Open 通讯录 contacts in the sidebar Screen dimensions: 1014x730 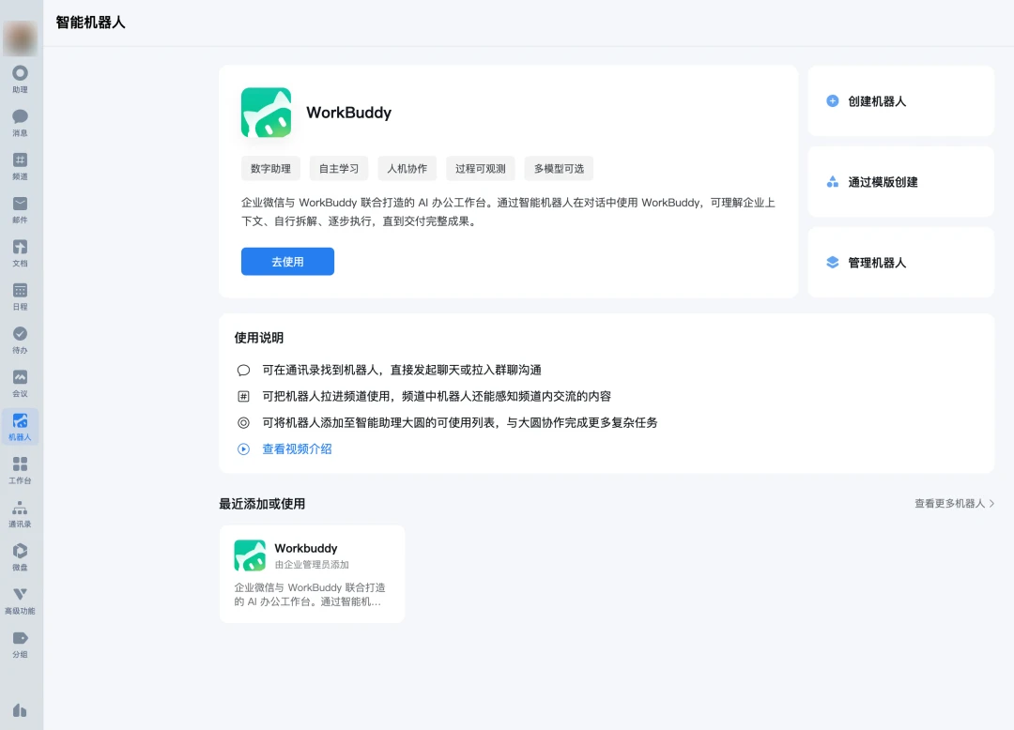pyautogui.click(x=20, y=513)
